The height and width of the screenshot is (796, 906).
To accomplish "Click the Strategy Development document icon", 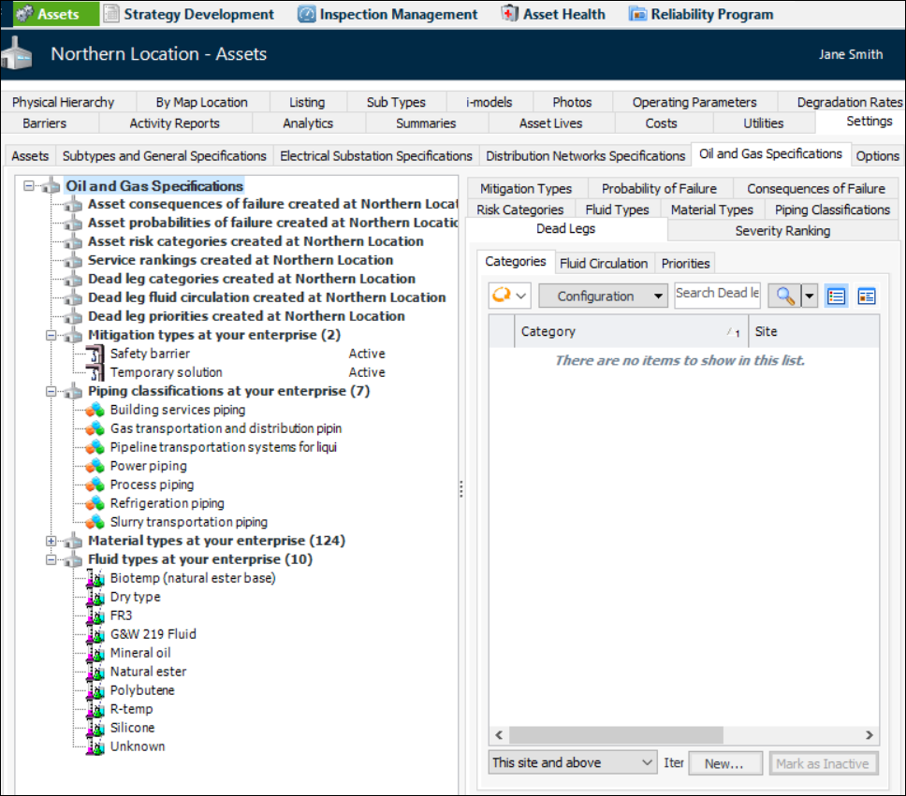I will [111, 14].
